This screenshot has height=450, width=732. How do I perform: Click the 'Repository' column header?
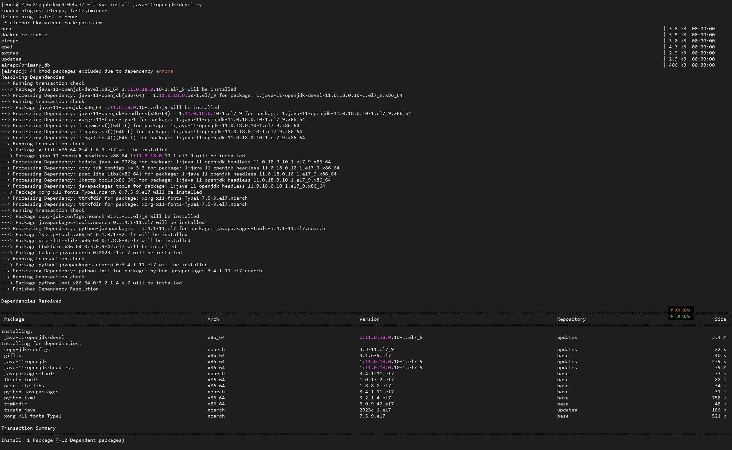(571, 319)
